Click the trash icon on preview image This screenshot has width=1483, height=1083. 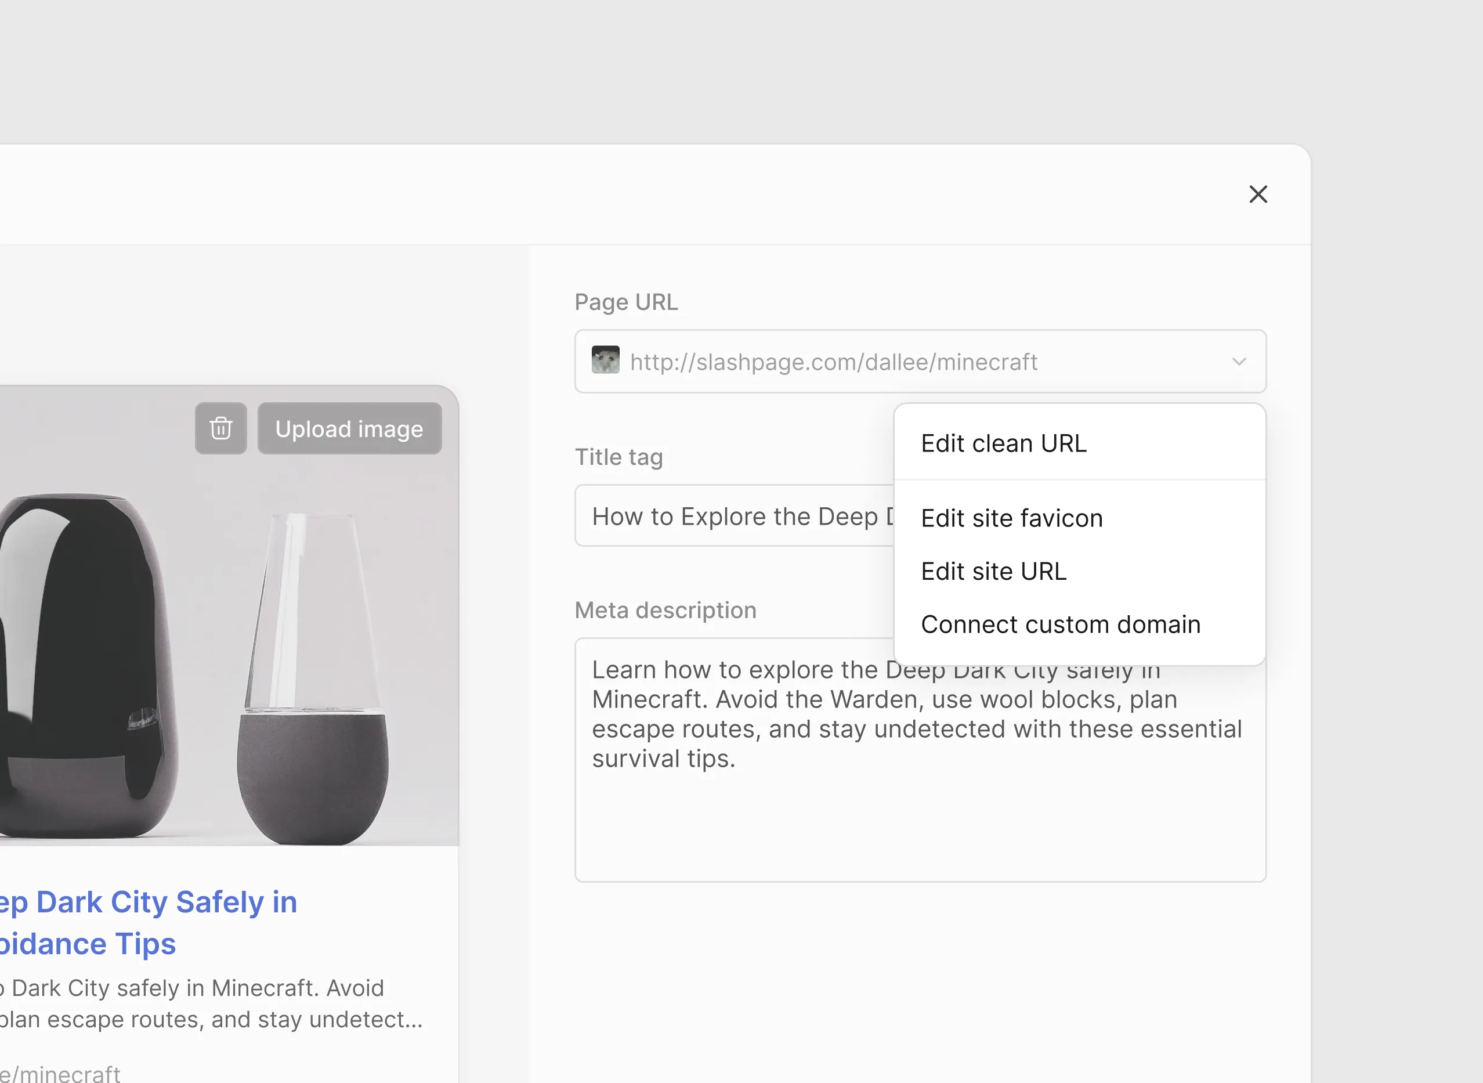(221, 429)
